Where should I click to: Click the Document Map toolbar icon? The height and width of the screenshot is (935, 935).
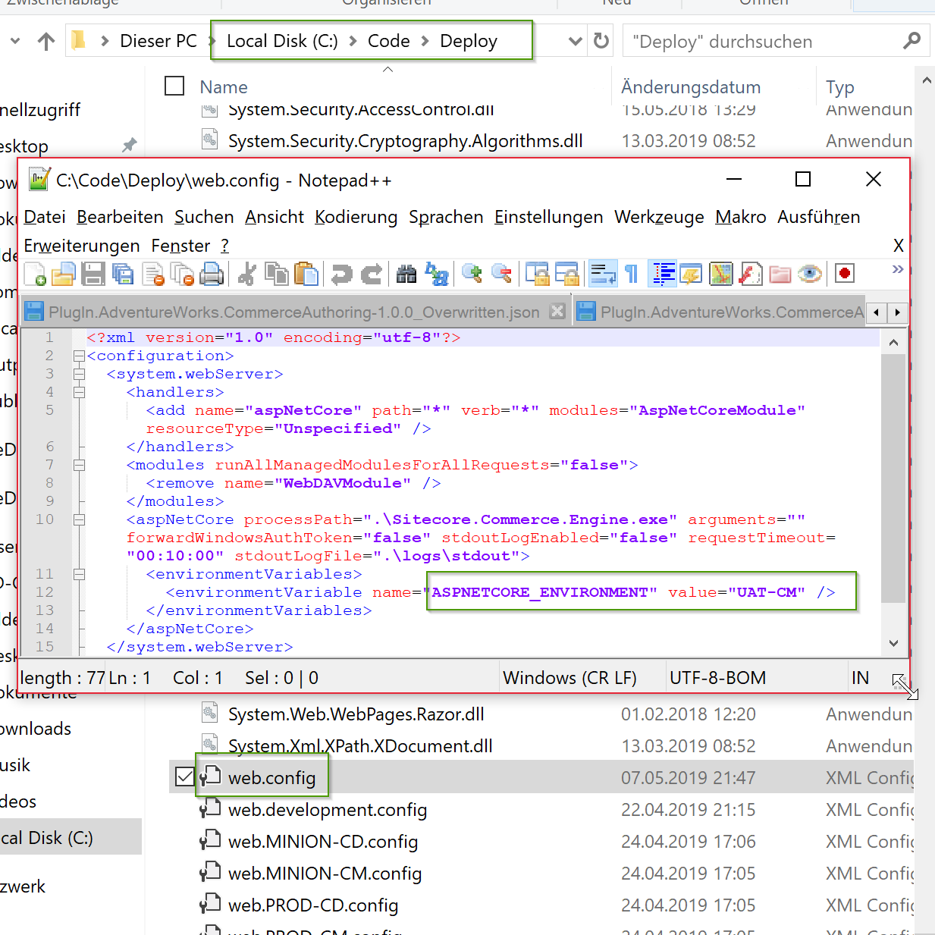pos(721,273)
